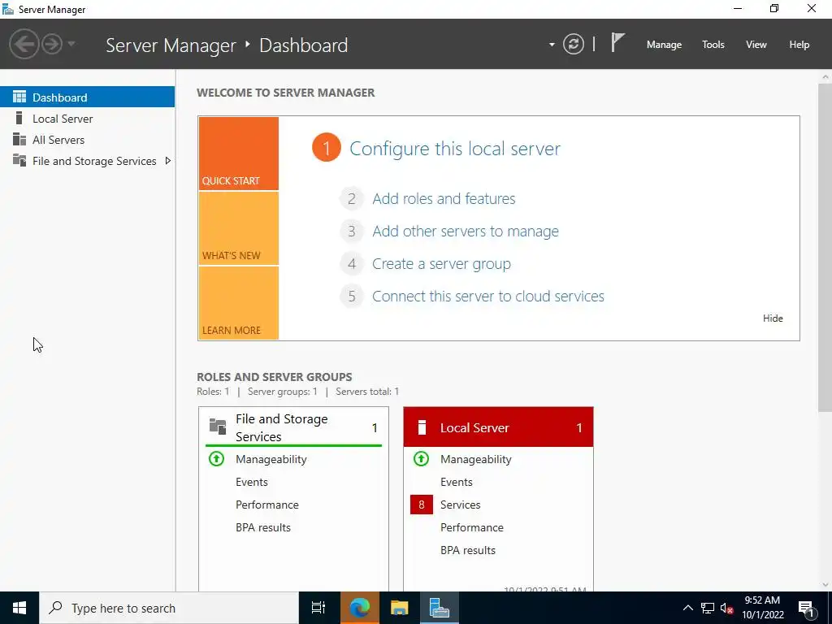Click Configure this local server link
This screenshot has height=624, width=832.
[x=455, y=149]
